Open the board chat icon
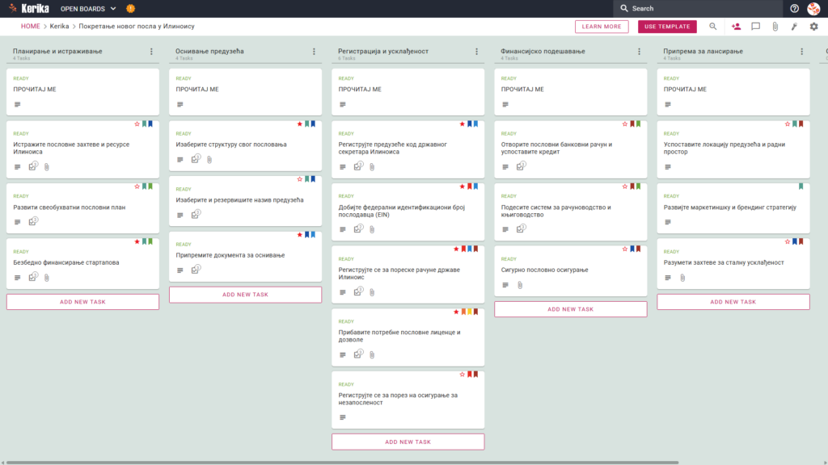This screenshot has width=828, height=465. click(756, 27)
